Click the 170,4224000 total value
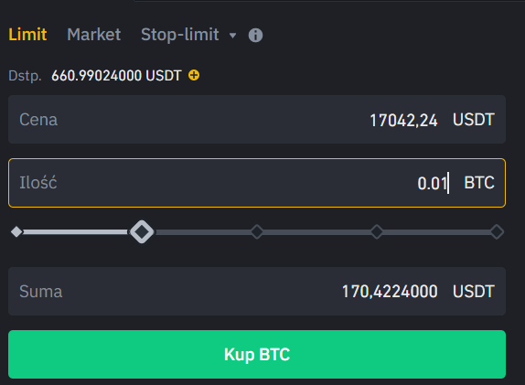Screen dimensions: 525x385 [x=390, y=291]
